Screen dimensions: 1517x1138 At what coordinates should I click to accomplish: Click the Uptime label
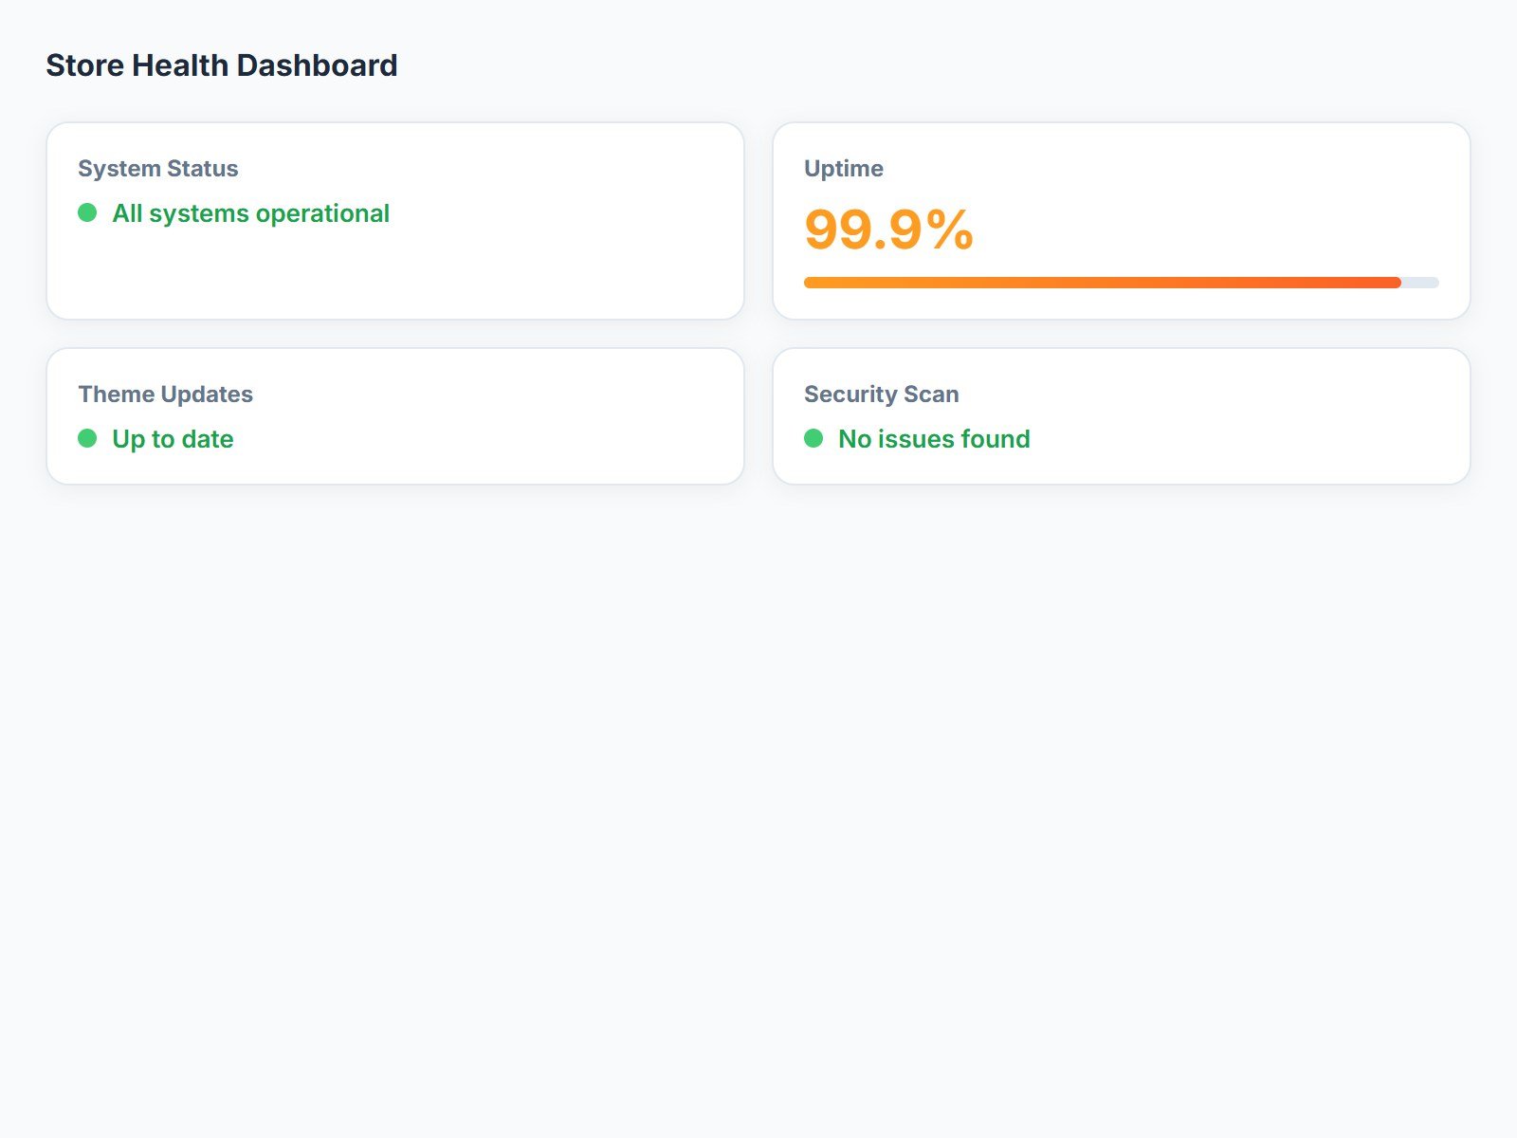844,169
